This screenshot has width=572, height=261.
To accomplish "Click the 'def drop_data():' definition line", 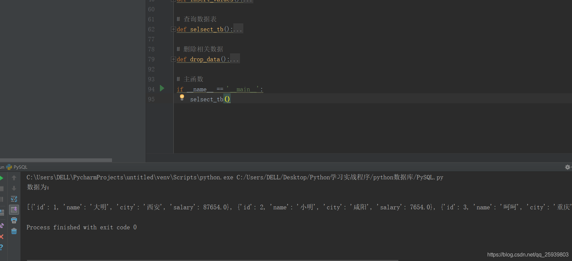I will coord(203,59).
